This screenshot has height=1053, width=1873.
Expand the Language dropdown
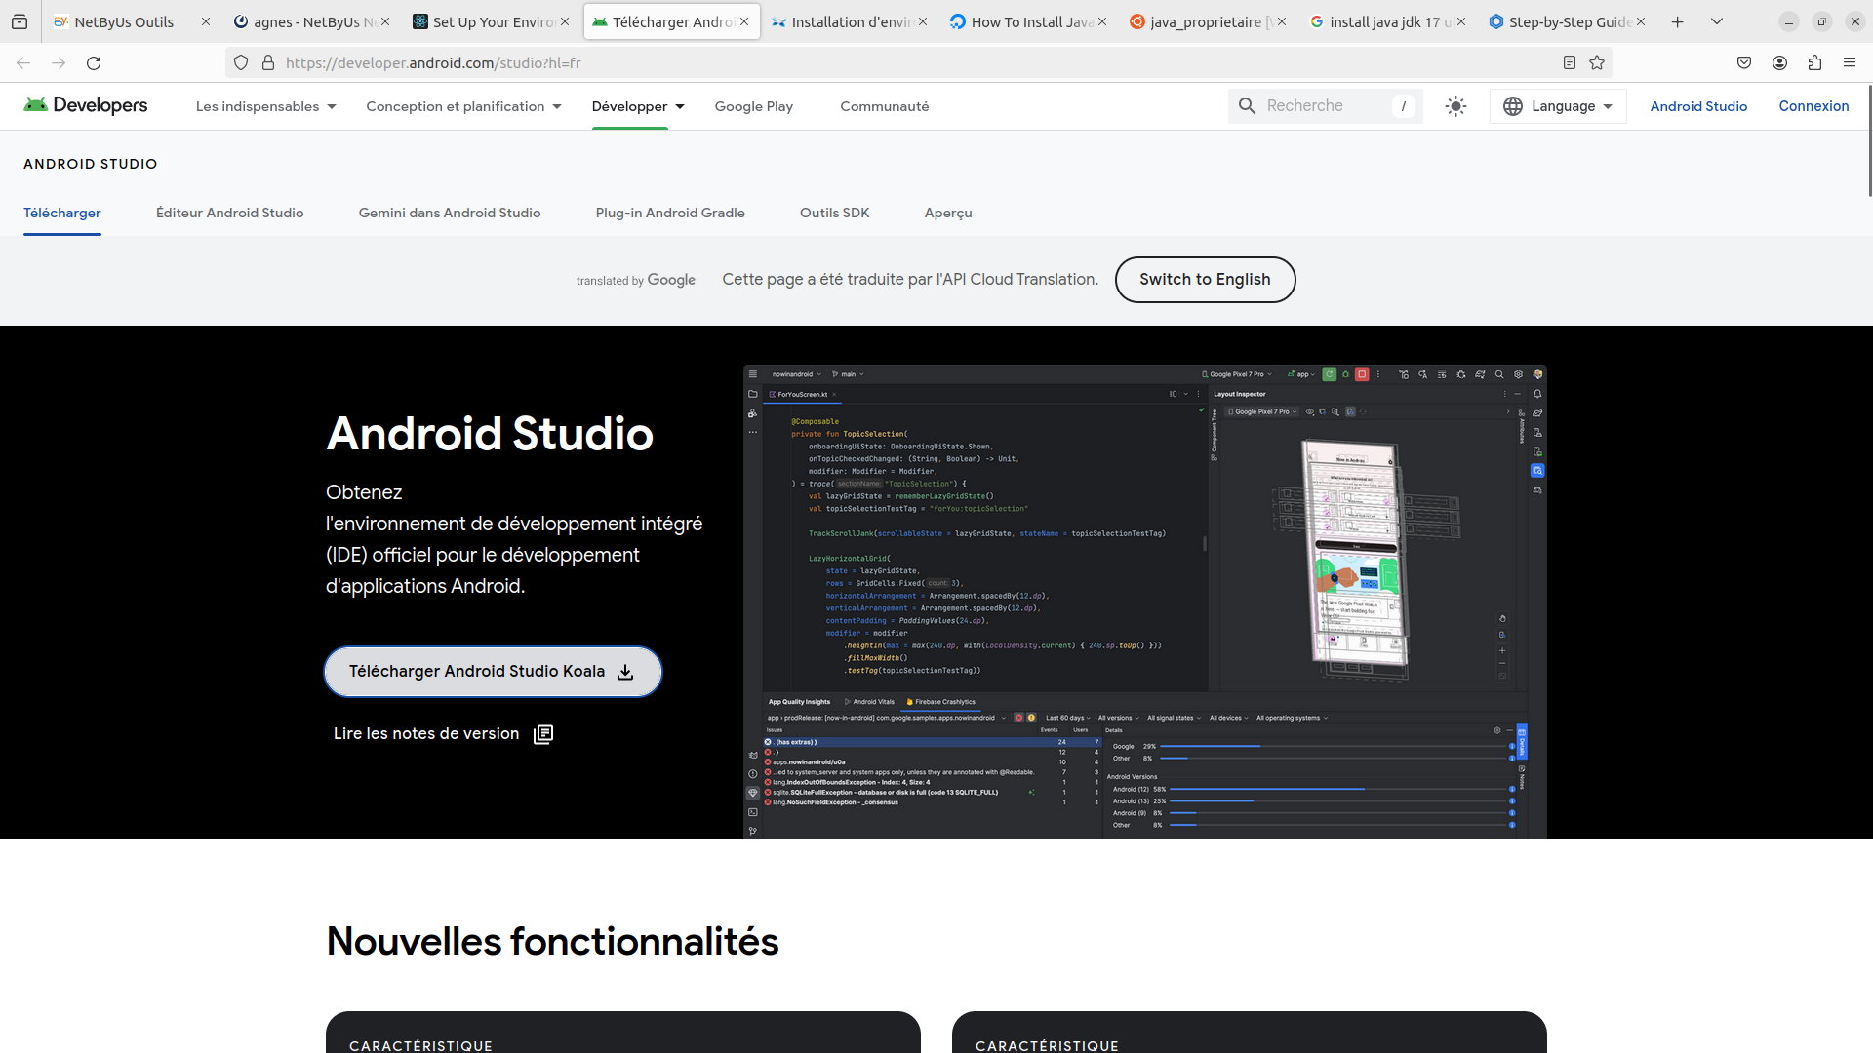1558,106
